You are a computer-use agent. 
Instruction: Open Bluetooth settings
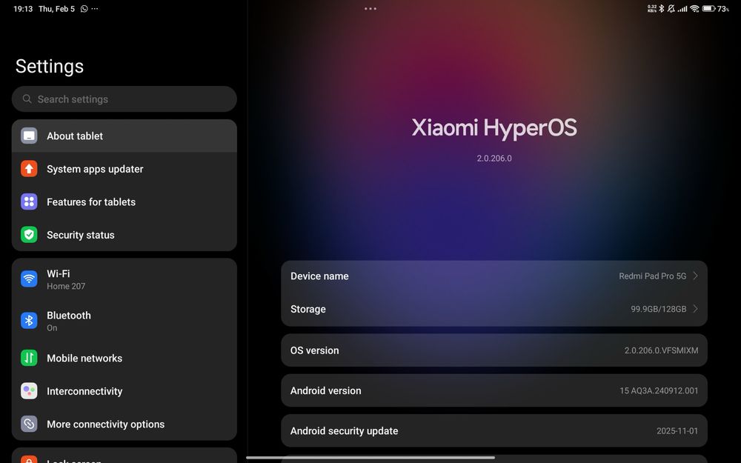[124, 321]
